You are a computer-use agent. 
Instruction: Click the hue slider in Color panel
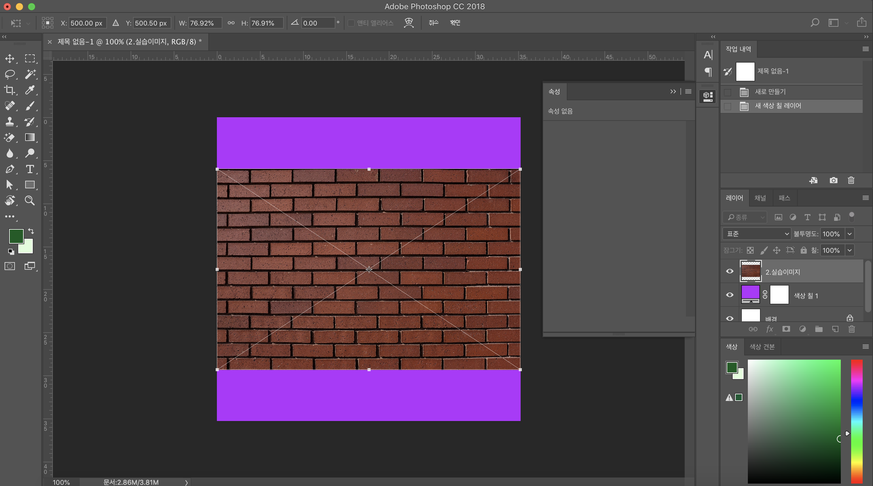point(857,422)
